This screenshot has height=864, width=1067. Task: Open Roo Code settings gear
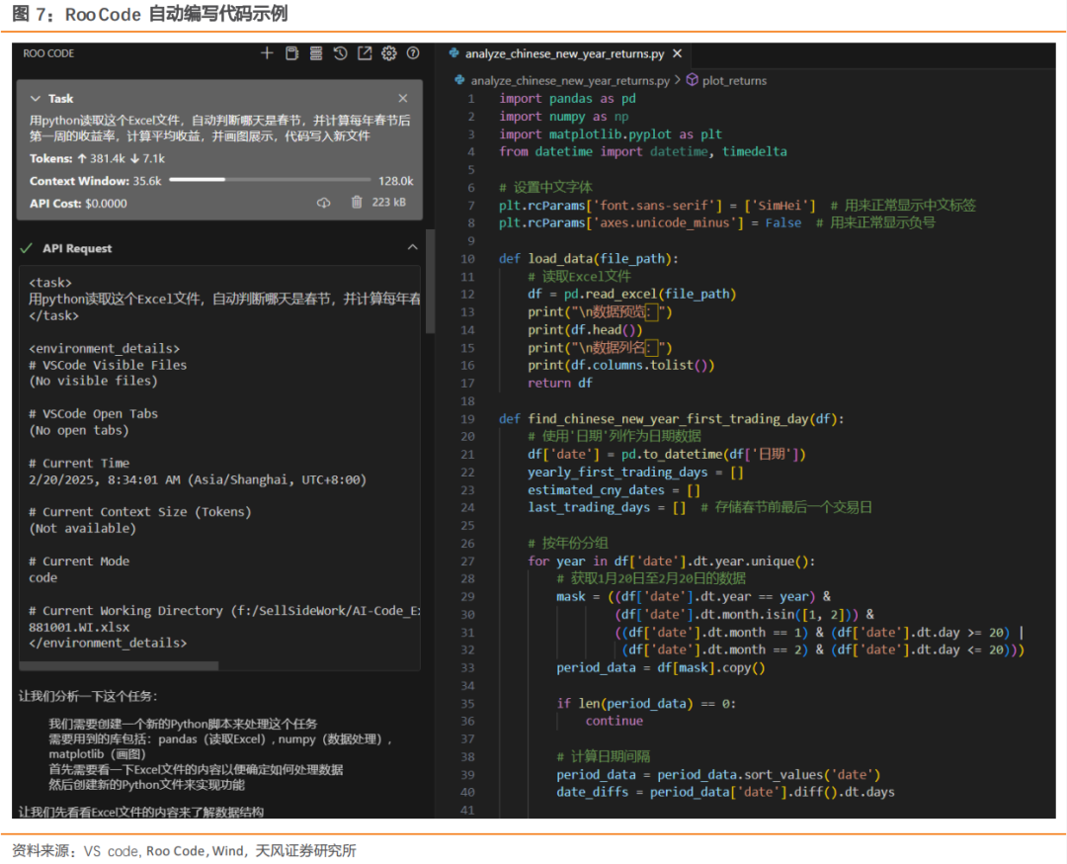[389, 53]
